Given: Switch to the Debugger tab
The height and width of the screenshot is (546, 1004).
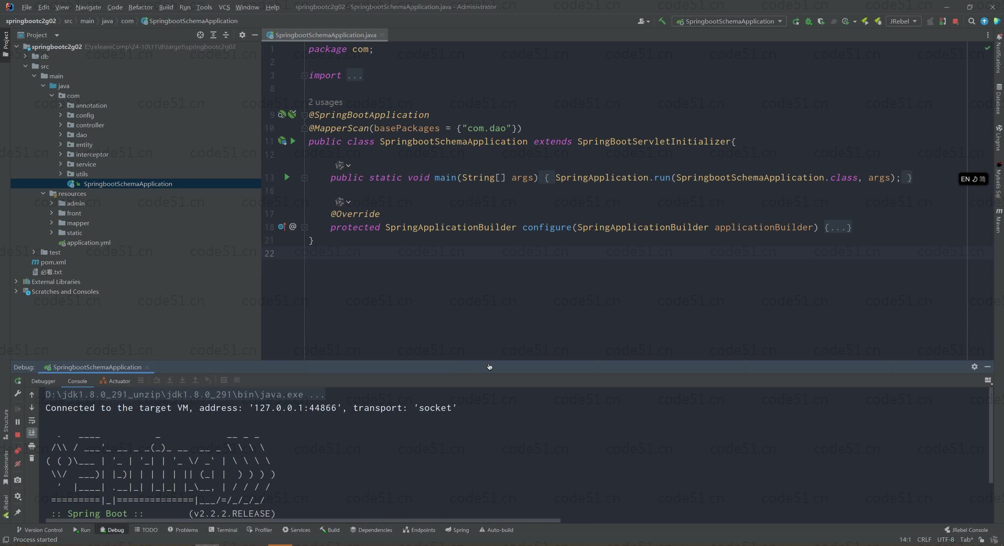Looking at the screenshot, I should point(43,381).
